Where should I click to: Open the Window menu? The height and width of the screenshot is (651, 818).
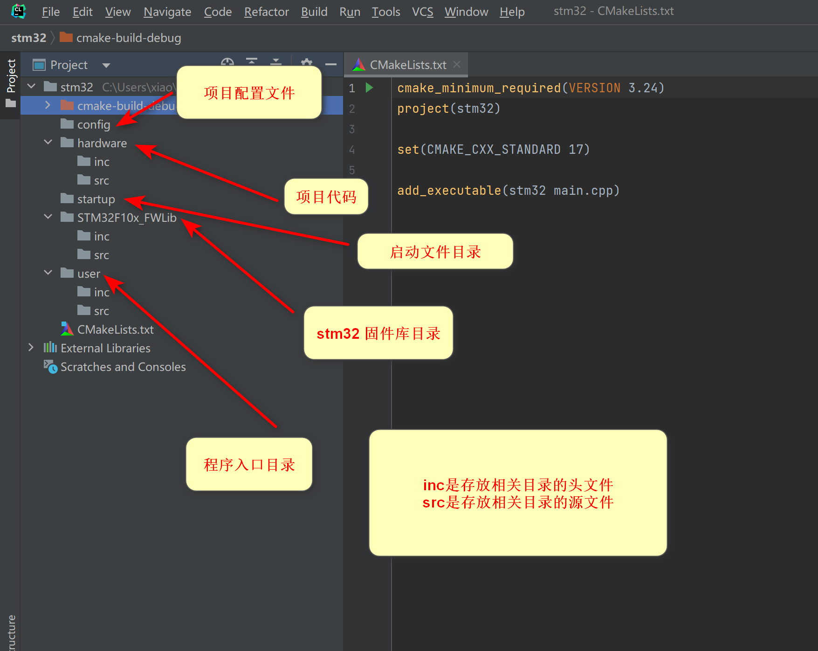pos(466,12)
